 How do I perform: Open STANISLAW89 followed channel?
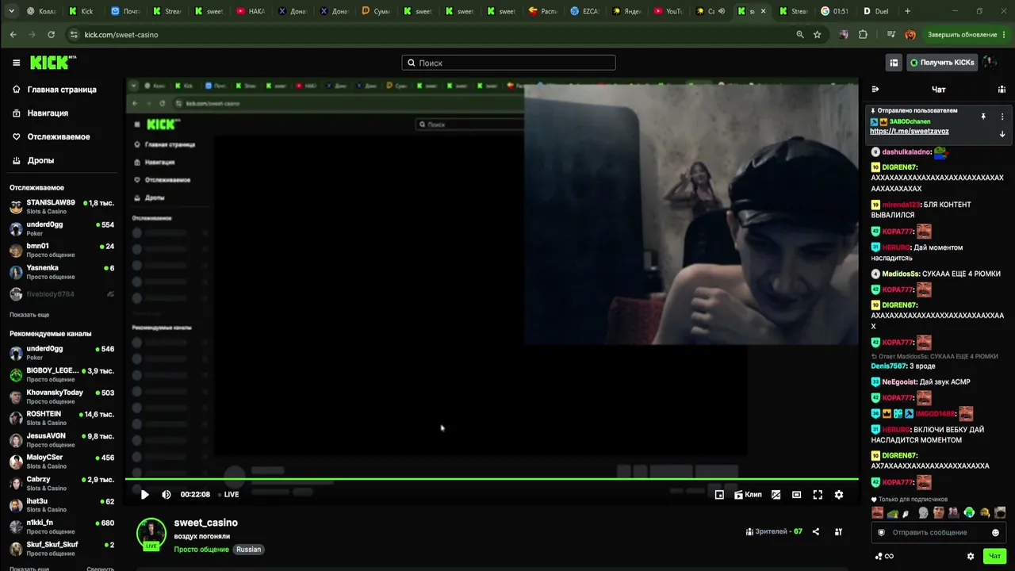tap(63, 207)
